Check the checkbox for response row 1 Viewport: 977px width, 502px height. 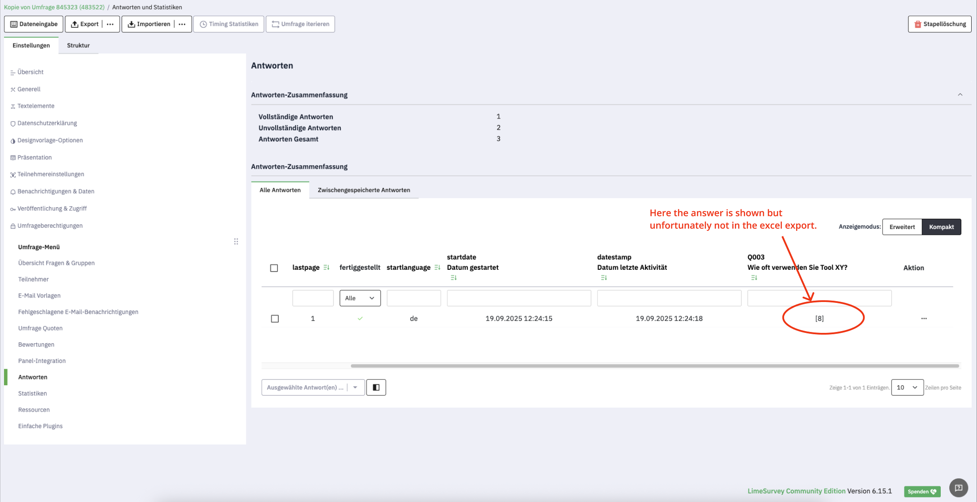click(x=275, y=319)
